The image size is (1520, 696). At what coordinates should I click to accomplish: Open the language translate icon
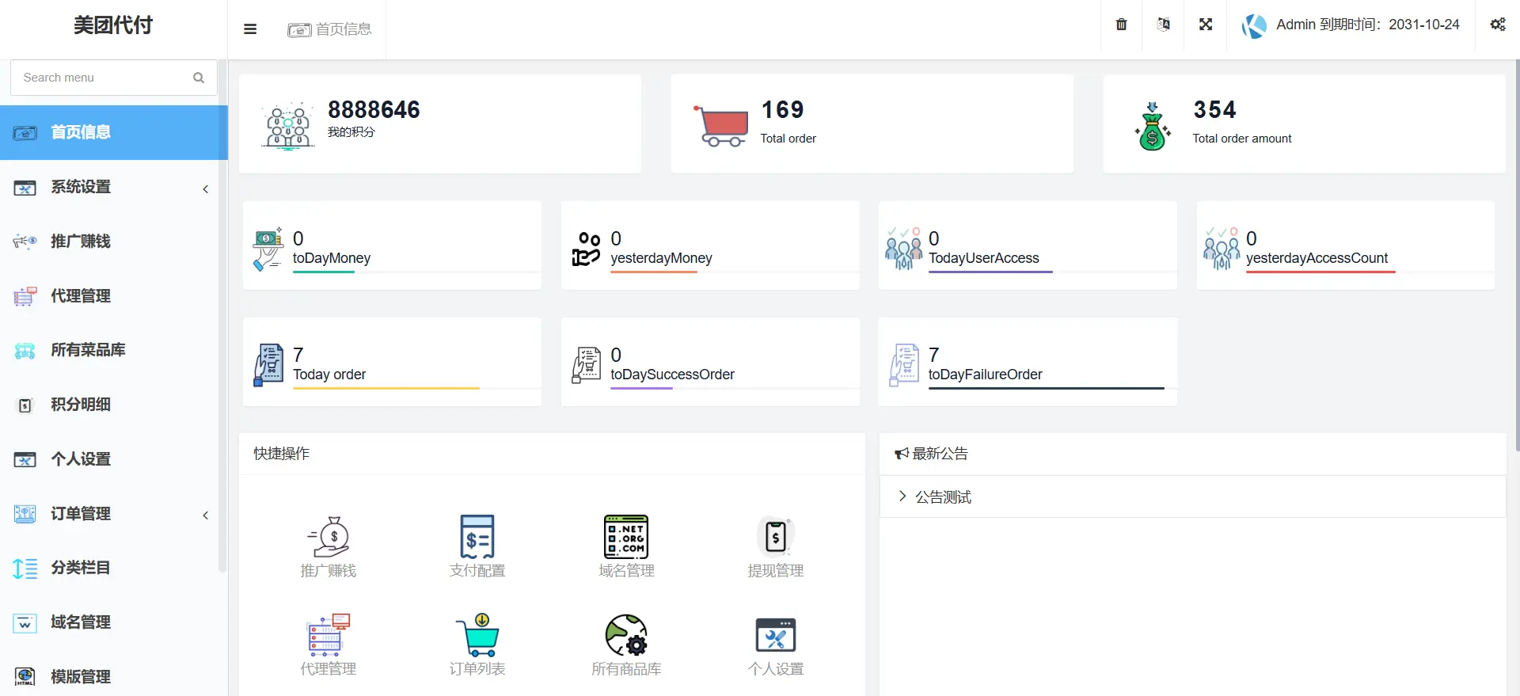tap(1163, 25)
